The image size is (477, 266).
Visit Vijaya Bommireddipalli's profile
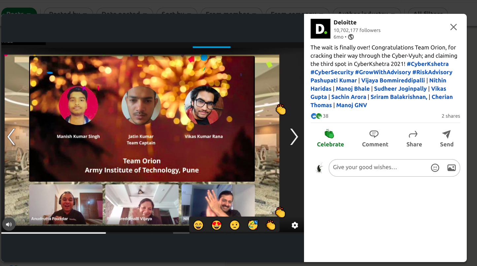[393, 80]
